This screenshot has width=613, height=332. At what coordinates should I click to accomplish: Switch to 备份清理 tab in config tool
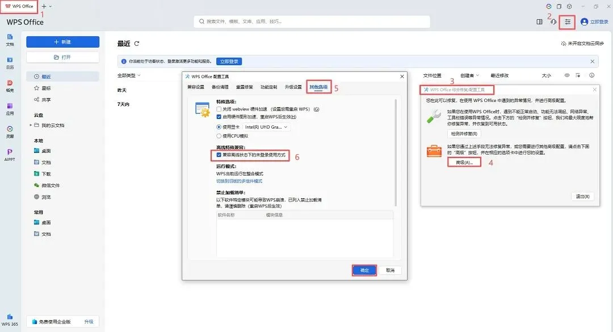(x=220, y=87)
